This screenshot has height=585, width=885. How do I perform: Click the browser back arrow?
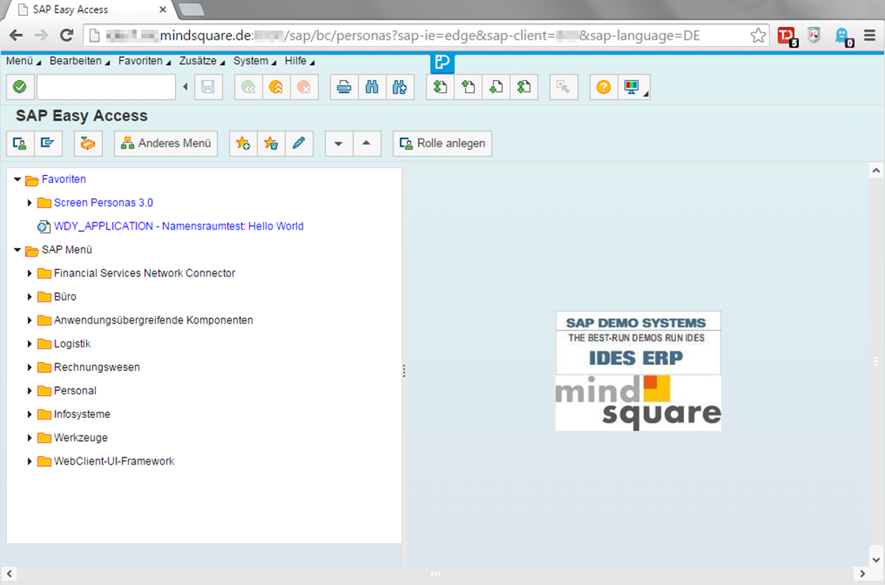coord(17,36)
